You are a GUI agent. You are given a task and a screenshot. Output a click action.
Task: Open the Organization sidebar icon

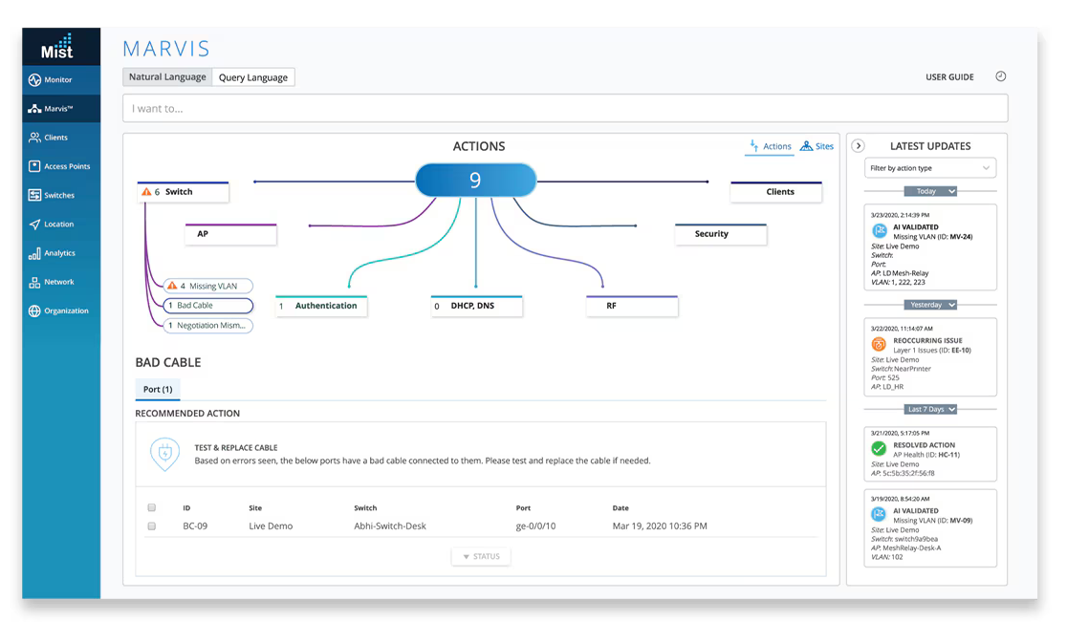coord(34,311)
